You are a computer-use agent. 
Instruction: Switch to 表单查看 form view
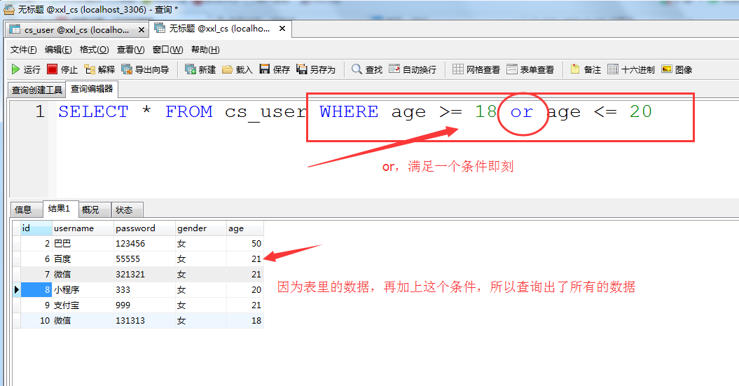pos(530,70)
